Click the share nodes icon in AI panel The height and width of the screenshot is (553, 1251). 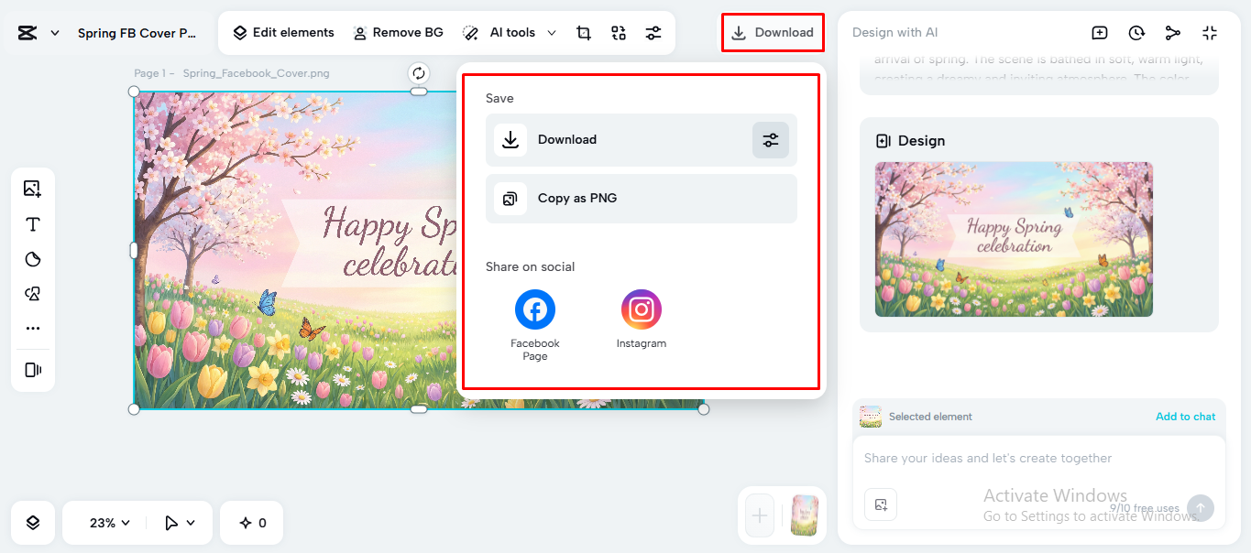pos(1173,33)
